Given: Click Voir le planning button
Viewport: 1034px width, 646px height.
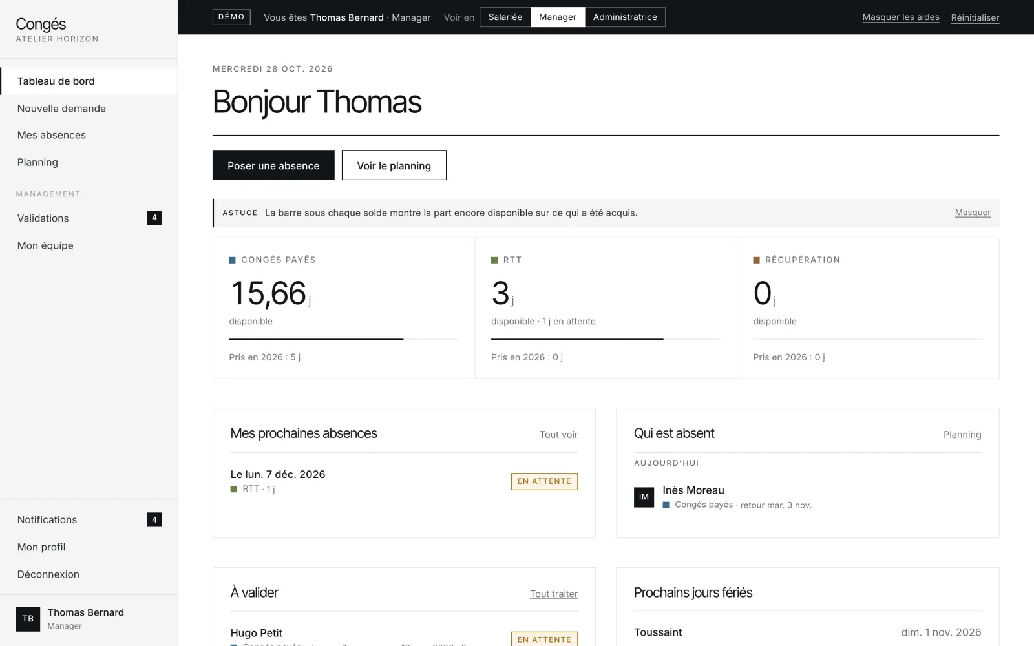Looking at the screenshot, I should coord(394,165).
